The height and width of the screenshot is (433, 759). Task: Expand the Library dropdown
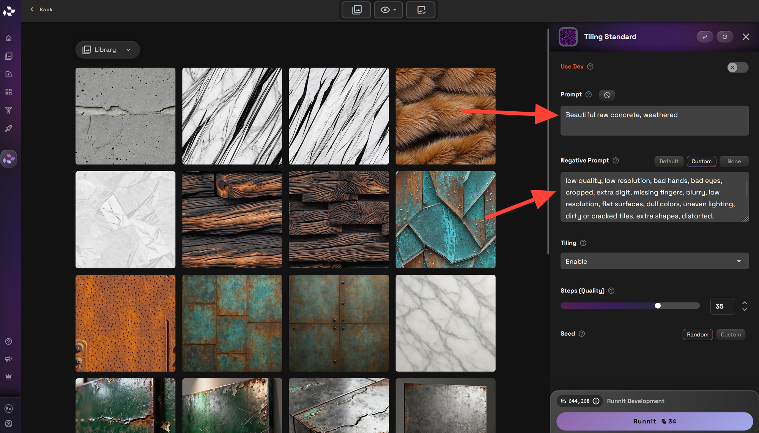[x=107, y=50]
